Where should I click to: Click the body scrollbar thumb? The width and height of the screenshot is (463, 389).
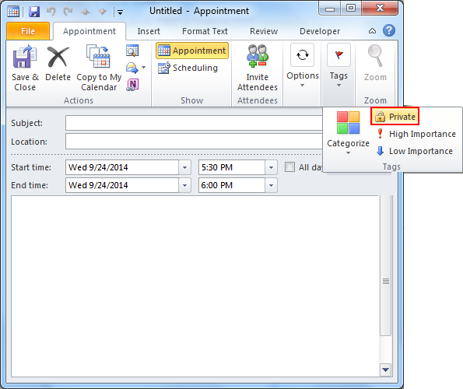coord(386,265)
